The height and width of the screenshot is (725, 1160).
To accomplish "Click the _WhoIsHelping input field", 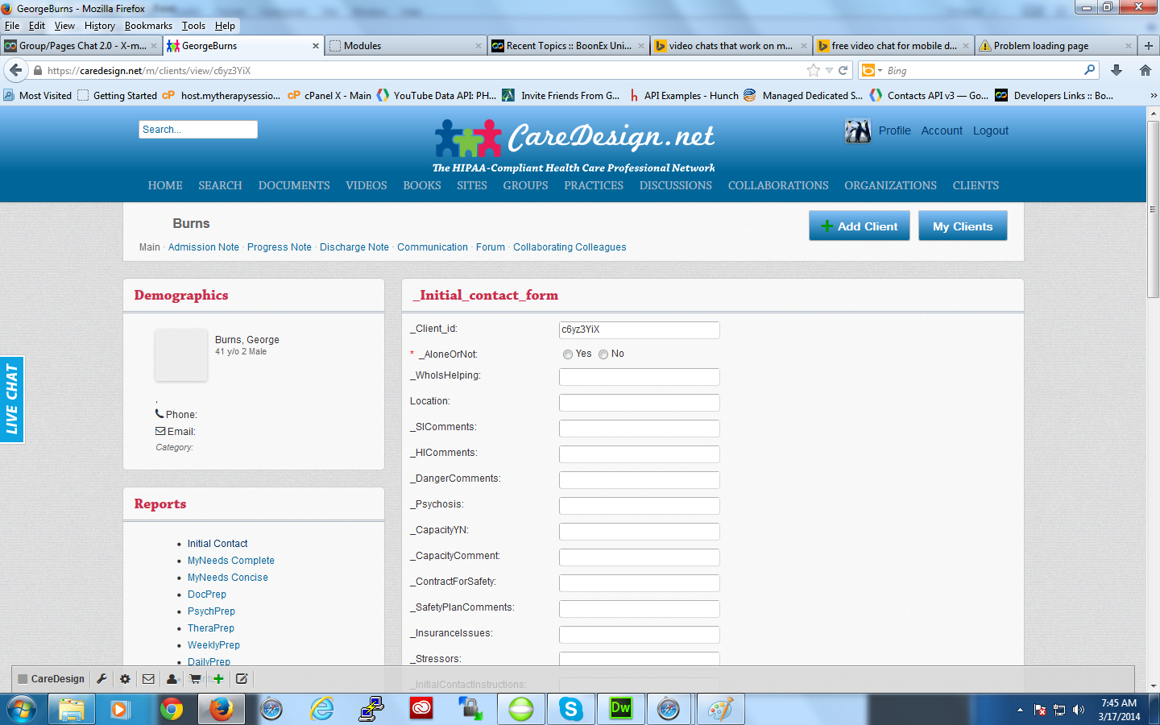I will (x=640, y=376).
